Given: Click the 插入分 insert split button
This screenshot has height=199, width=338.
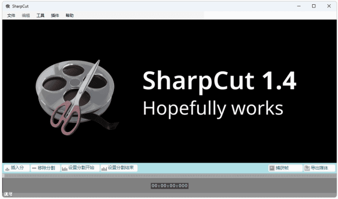Looking at the screenshot, I should [x=16, y=168].
